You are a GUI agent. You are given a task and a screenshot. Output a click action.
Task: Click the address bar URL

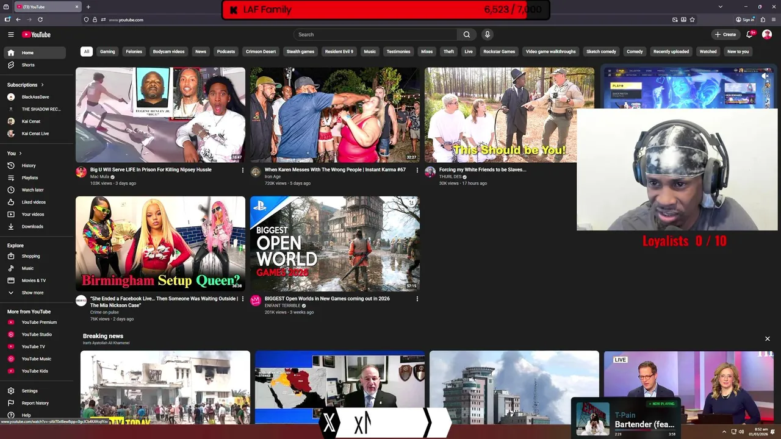[x=126, y=20]
